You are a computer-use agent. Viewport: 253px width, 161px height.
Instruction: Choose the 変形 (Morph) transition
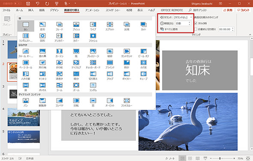point(42,26)
